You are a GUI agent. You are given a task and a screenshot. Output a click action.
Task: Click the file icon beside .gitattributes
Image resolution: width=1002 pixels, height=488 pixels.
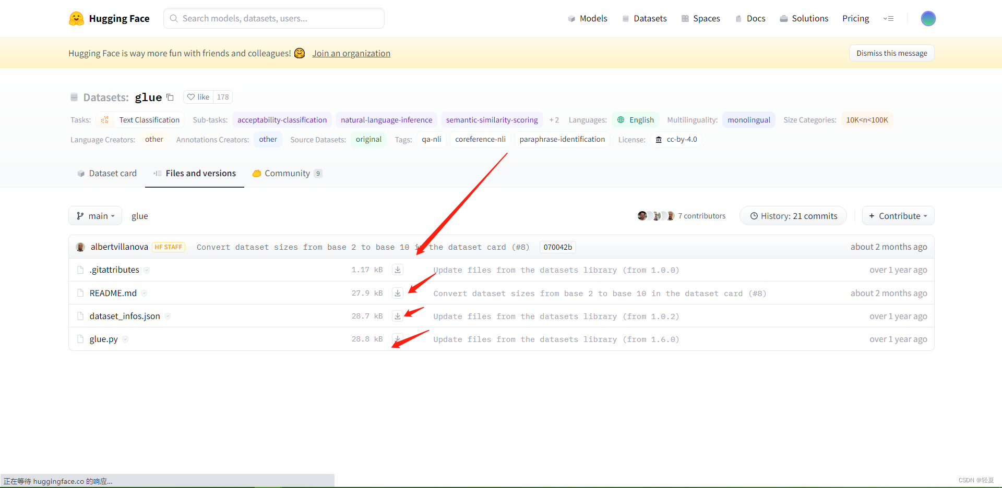(80, 270)
